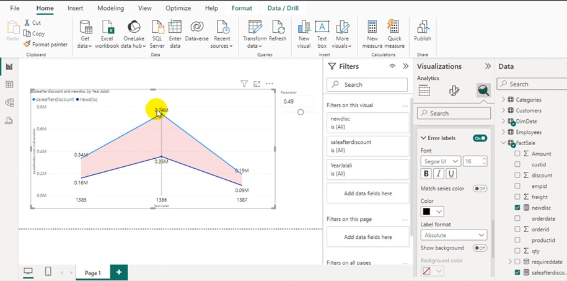This screenshot has width=567, height=281.
Task: Open the Segoe UI font dropdown
Action: pyautogui.click(x=441, y=161)
